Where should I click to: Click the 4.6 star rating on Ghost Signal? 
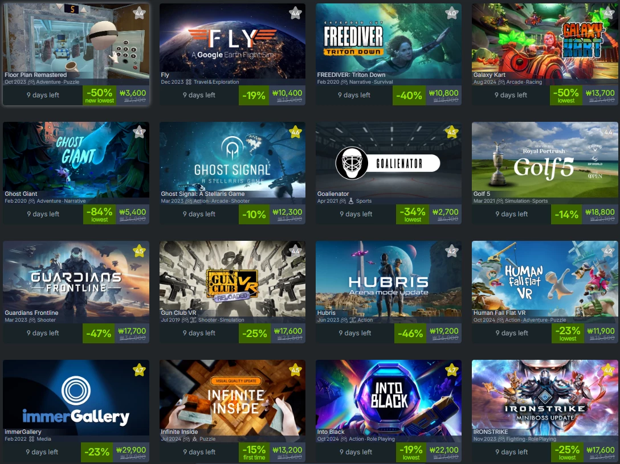[295, 132]
